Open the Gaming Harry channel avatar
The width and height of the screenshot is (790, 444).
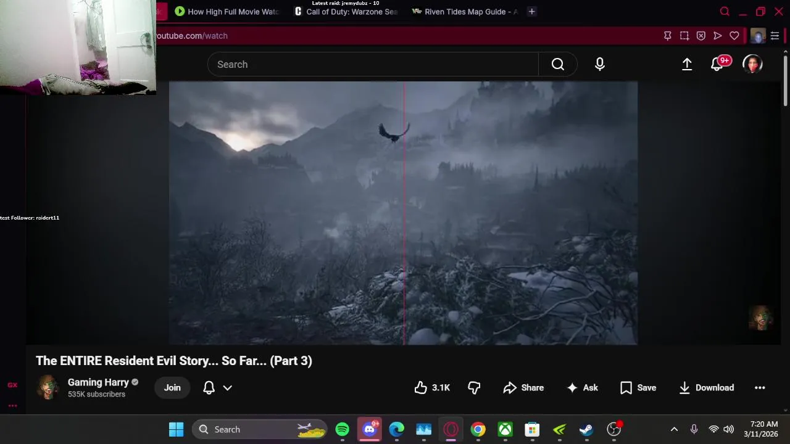[48, 387]
